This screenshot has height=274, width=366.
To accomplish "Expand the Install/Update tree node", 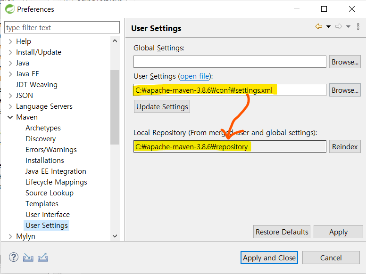I will (x=10, y=52).
